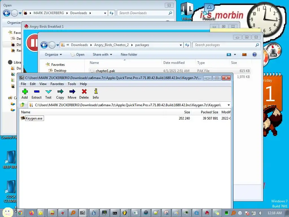Sort 7-Zip list by Size column

click(177, 112)
